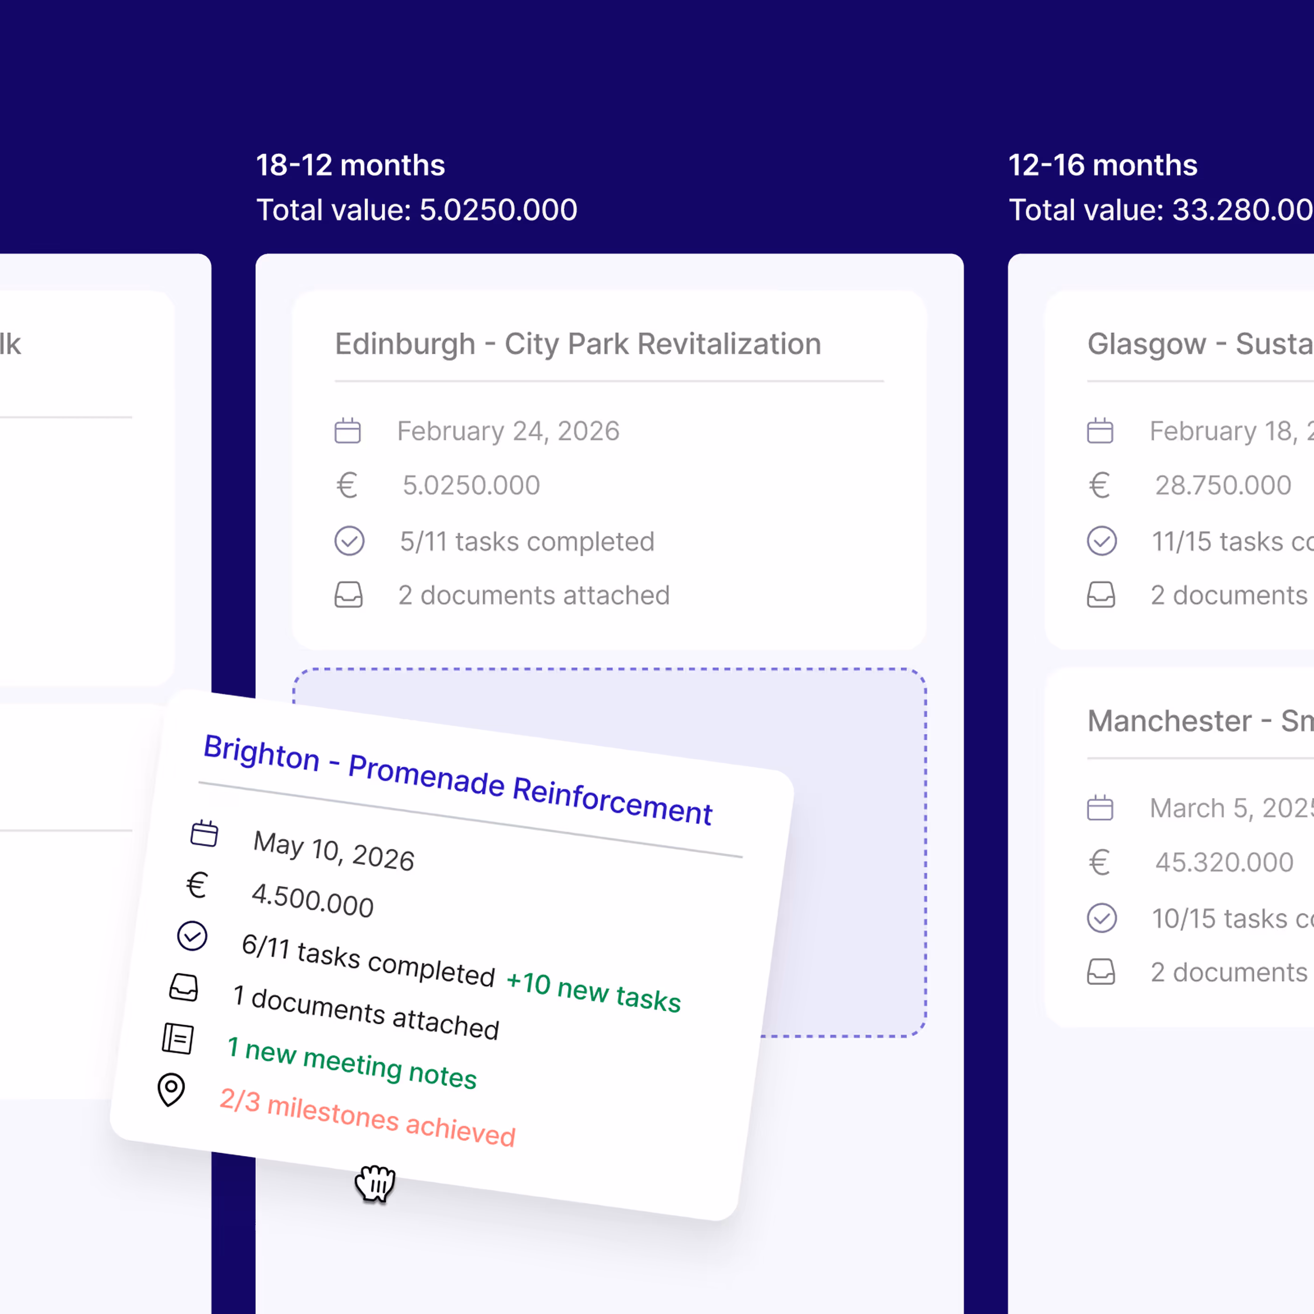Click checkmark circle icon on Brighton card
The height and width of the screenshot is (1314, 1314).
coord(193,936)
